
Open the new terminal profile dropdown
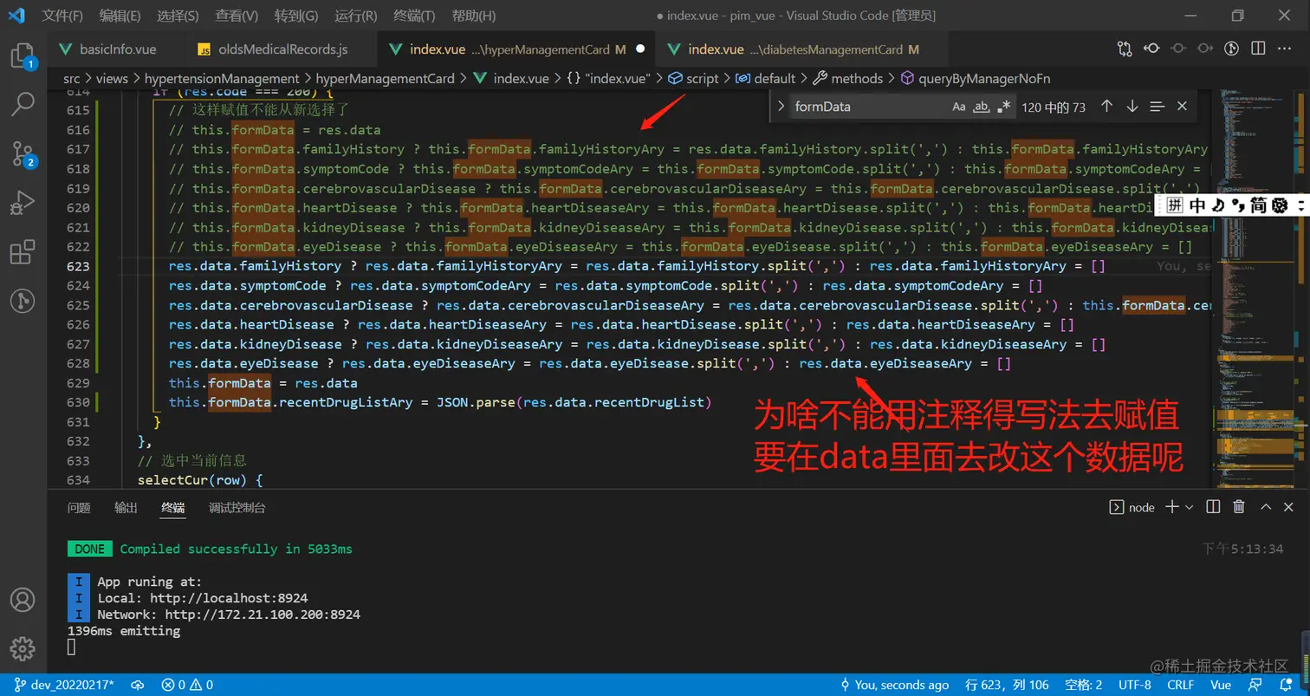1189,507
